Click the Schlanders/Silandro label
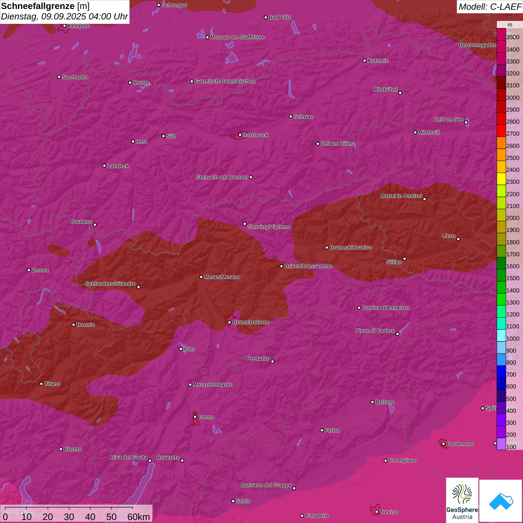Screen dimensions: 523x523 (x=111, y=284)
